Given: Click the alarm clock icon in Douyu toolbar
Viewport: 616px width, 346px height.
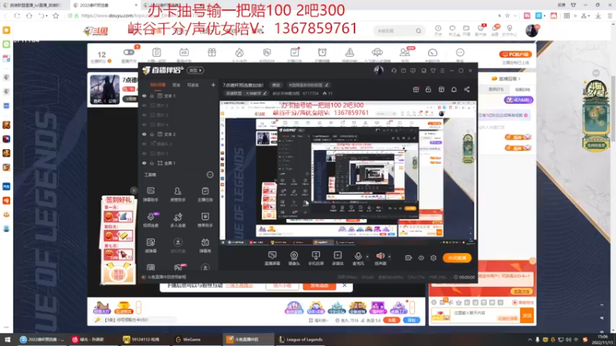Looking at the screenshot, I should click(x=322, y=52).
